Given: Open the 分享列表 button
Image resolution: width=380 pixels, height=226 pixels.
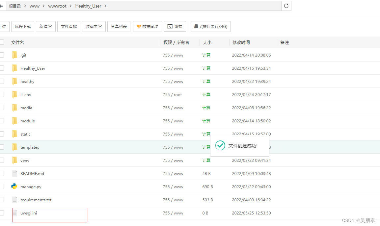Looking at the screenshot, I should (x=119, y=26).
